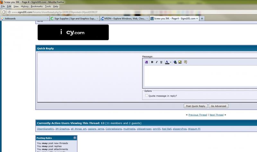Open user Red Ball profile link
The image size is (257, 152).
[167, 129]
